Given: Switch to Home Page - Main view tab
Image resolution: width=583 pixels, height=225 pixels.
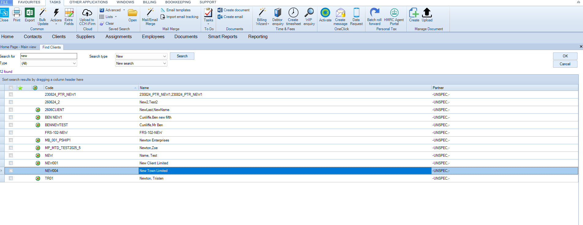Looking at the screenshot, I should (x=18, y=47).
